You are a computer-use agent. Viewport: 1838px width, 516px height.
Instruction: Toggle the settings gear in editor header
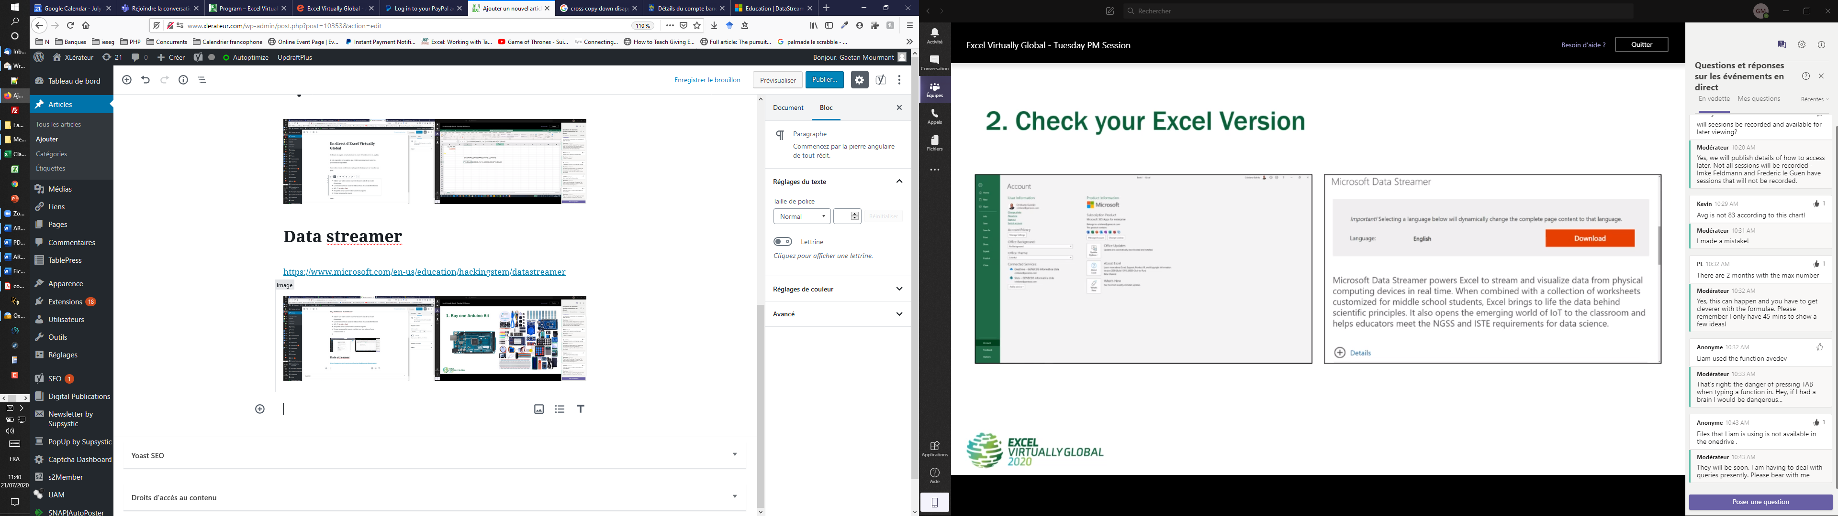[x=859, y=80]
